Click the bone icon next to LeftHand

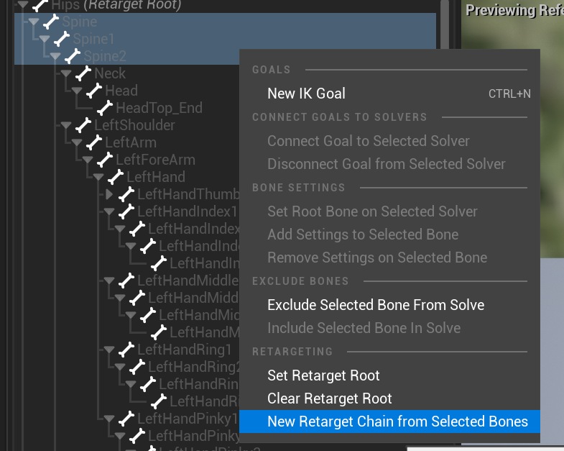116,177
